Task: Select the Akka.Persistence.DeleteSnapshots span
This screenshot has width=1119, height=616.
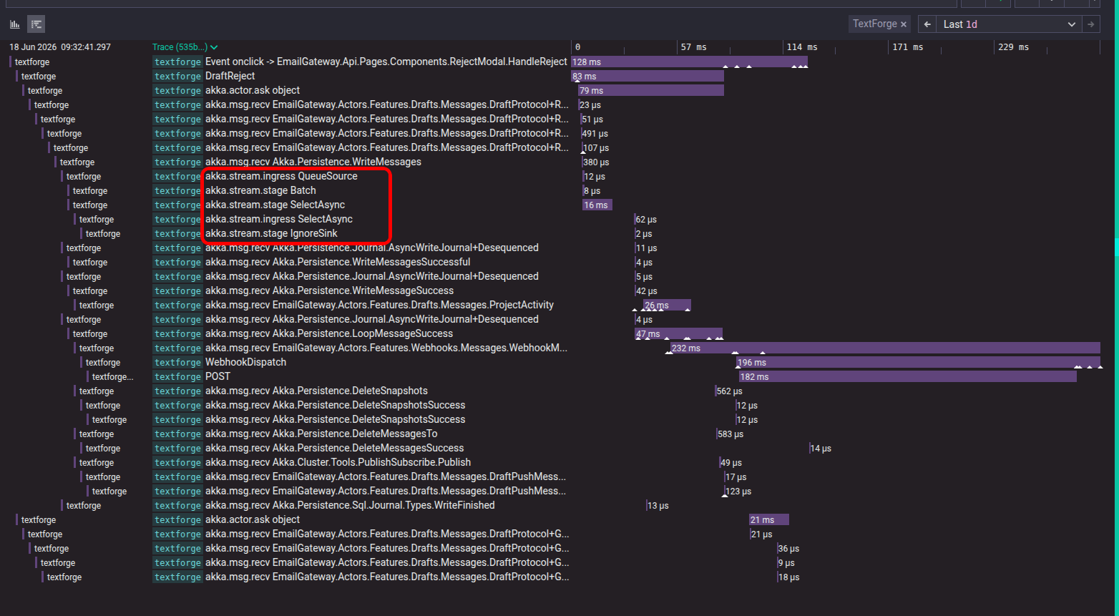Action: [x=316, y=391]
